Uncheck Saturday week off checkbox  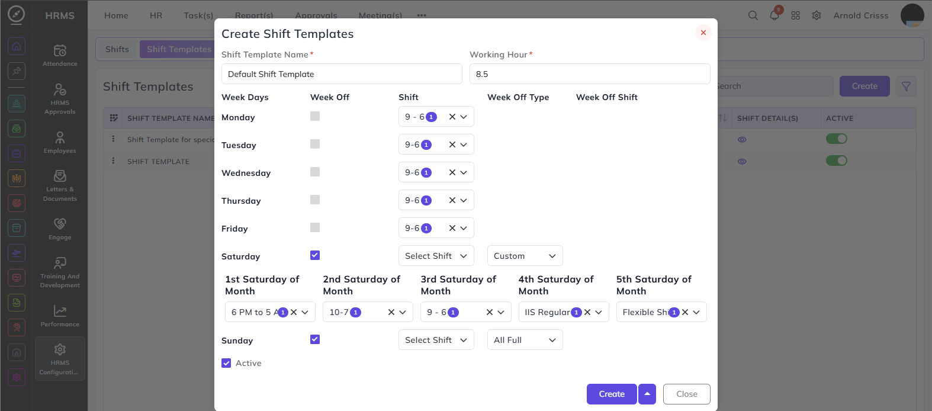click(x=315, y=255)
